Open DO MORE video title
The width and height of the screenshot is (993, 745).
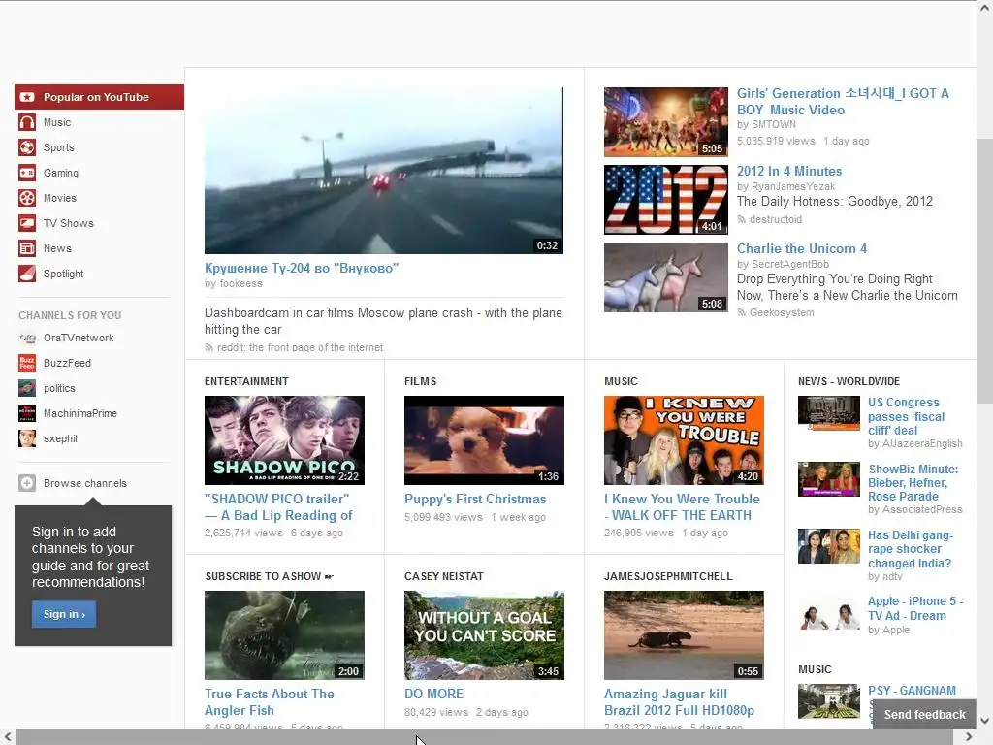[x=433, y=695]
